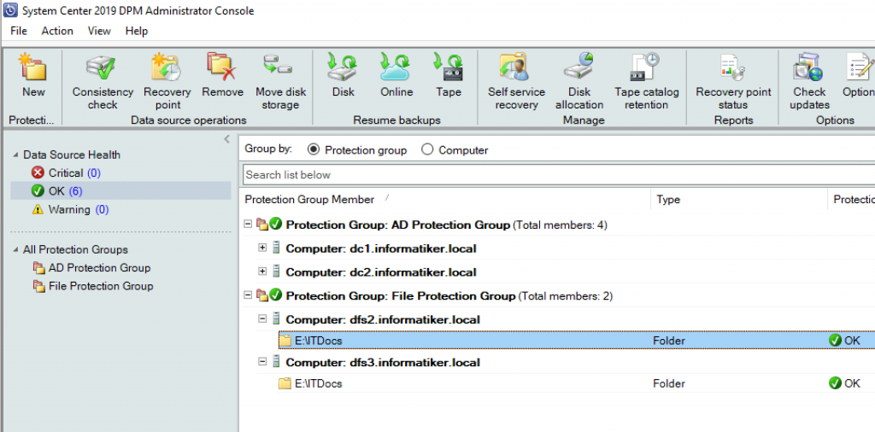
Task: Open the View menu
Action: click(99, 31)
